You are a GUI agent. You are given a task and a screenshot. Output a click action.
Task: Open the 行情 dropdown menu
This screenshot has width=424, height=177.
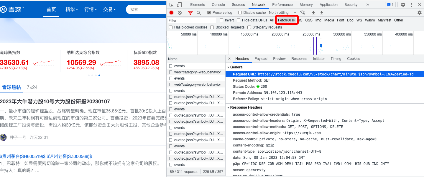click(91, 9)
